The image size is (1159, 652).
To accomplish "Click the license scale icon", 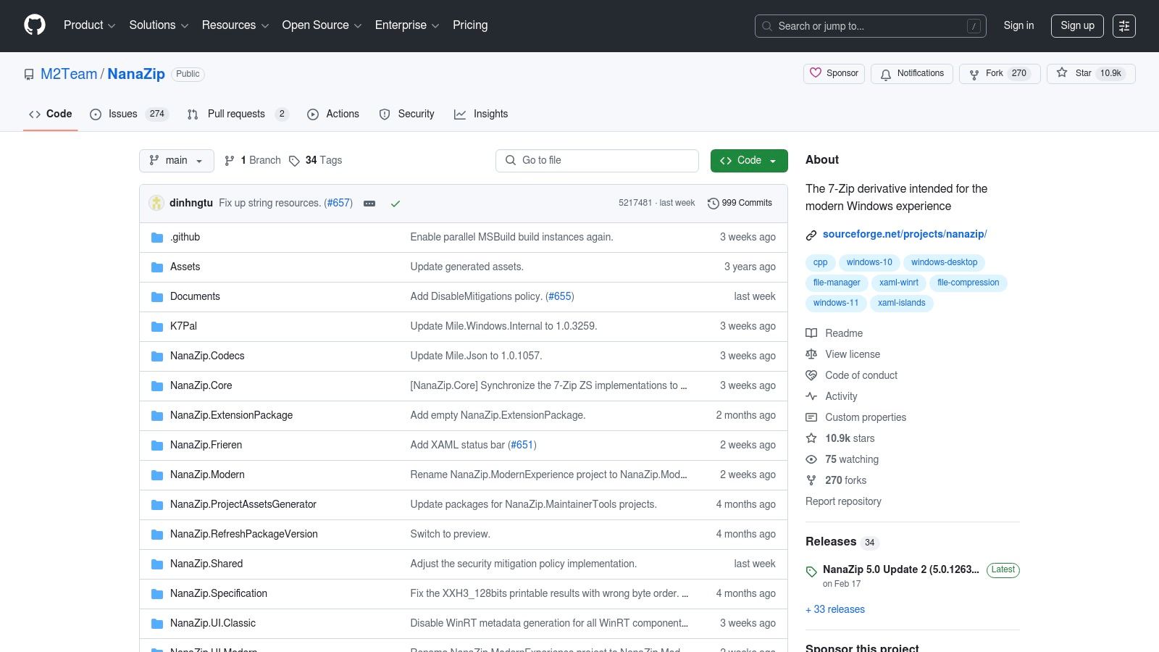I will (x=811, y=354).
